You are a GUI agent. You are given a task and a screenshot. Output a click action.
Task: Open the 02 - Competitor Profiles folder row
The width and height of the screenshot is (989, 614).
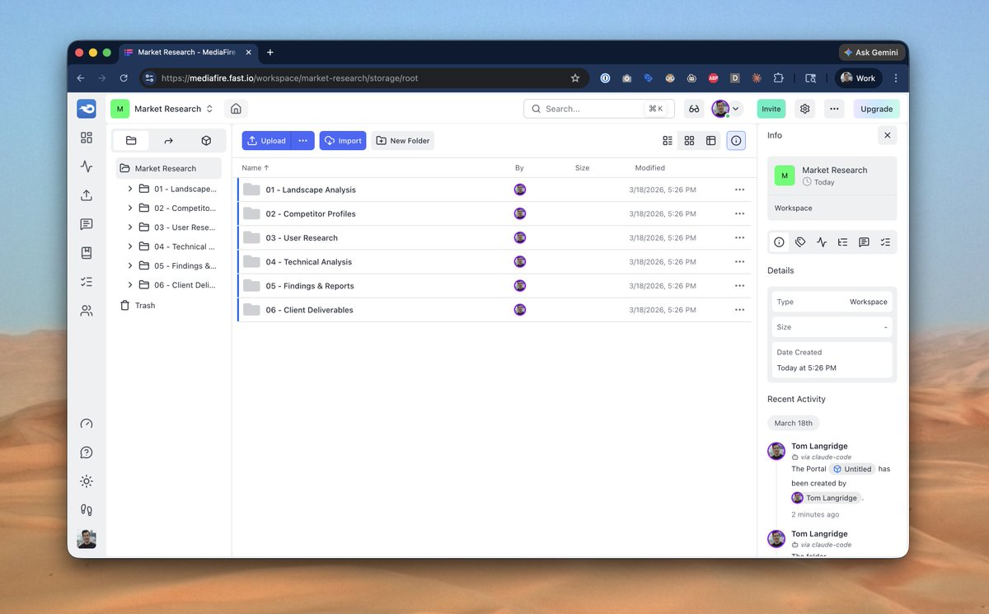pos(494,213)
